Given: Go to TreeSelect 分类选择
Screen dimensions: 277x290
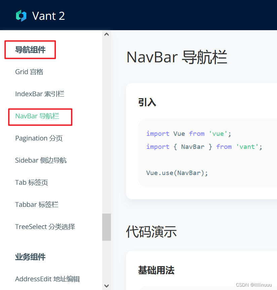Looking at the screenshot, I should pyautogui.click(x=45, y=227).
